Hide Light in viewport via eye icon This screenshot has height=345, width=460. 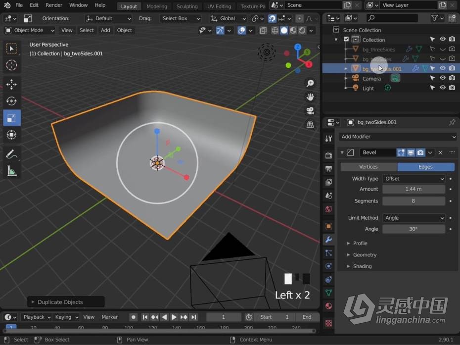[442, 88]
